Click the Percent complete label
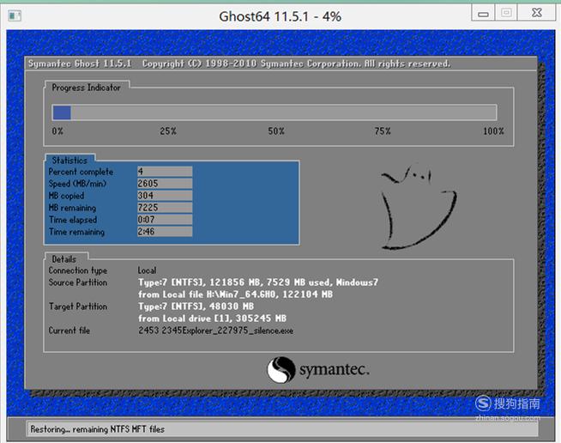The height and width of the screenshot is (443, 561). point(81,172)
